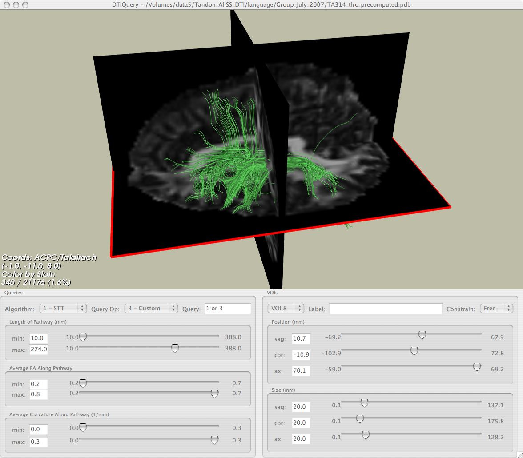Click the coronal position value field
Image resolution: width=523 pixels, height=458 pixels.
[301, 354]
